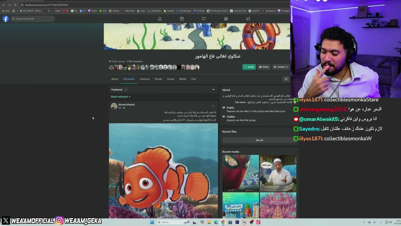
Task: Open the Nemo clownfish post image
Action: [x=163, y=170]
